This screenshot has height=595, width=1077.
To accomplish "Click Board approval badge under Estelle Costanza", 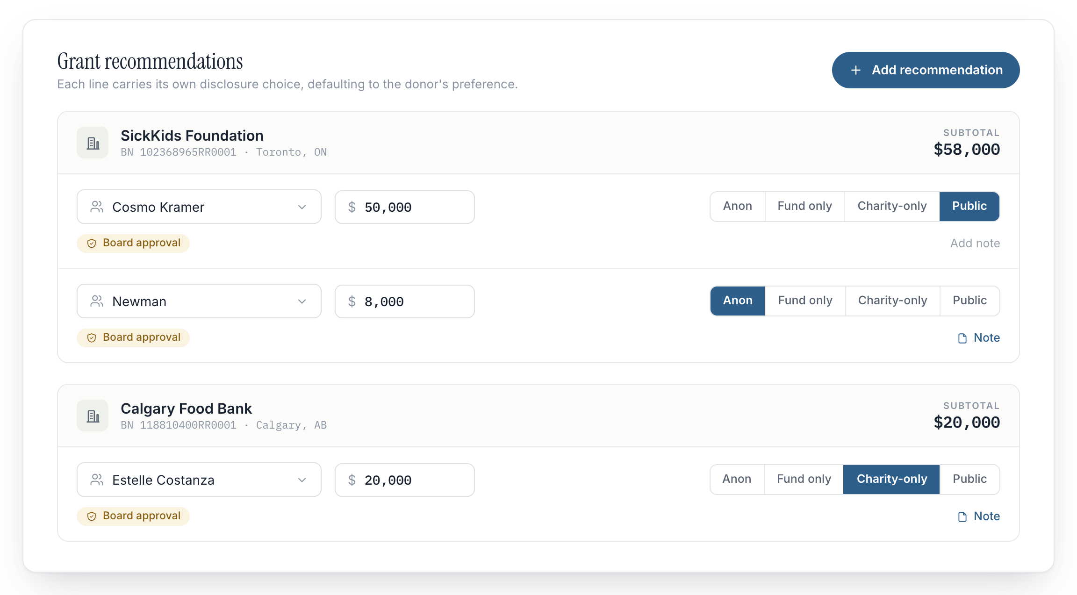I will pos(133,516).
